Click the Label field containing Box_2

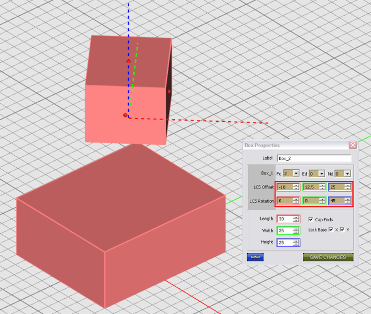pos(314,158)
